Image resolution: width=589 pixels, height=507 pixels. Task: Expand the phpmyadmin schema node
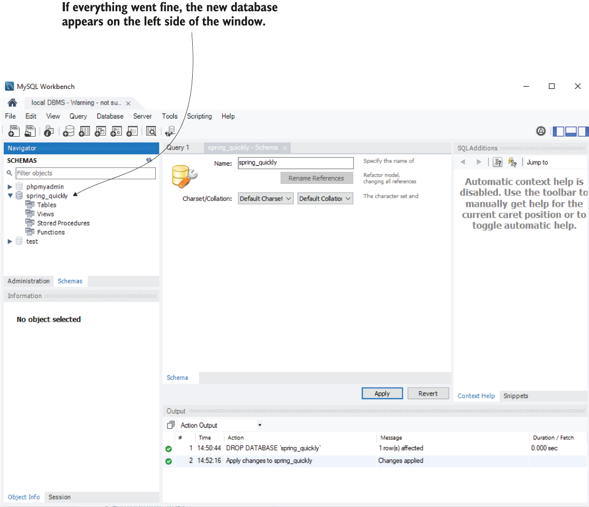point(10,187)
